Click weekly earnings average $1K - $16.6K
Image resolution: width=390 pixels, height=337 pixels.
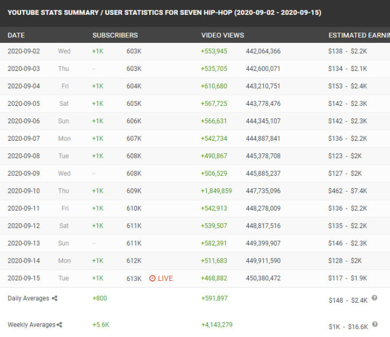coord(348,327)
